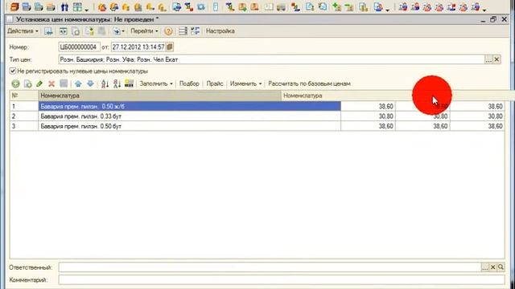Viewport: 515px width, 289px height.
Task: Click the last 38,60 price in row 1
Action: (477, 106)
